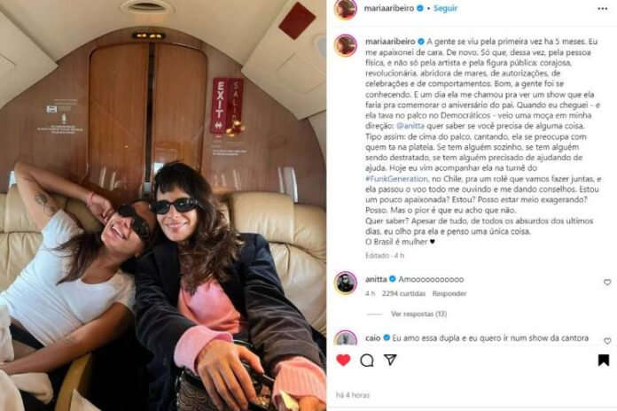Unlike the post with red heart icon
This screenshot has height=411, width=617.
(343, 360)
